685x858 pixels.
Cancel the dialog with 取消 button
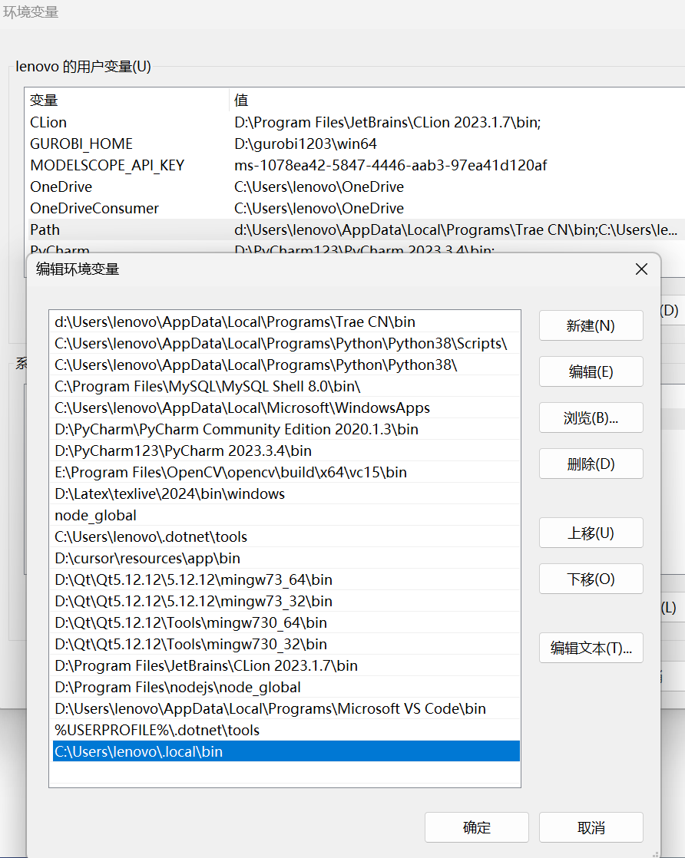coord(591,827)
